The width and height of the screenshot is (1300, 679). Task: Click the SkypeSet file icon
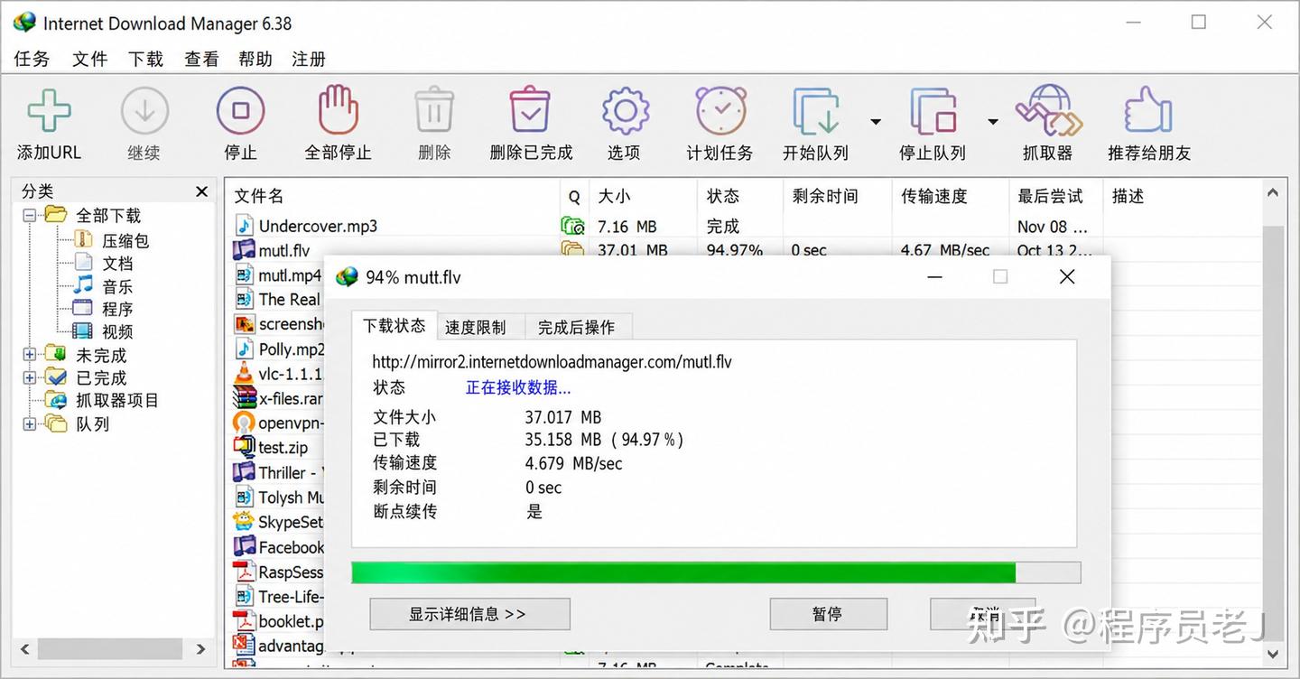(x=244, y=521)
